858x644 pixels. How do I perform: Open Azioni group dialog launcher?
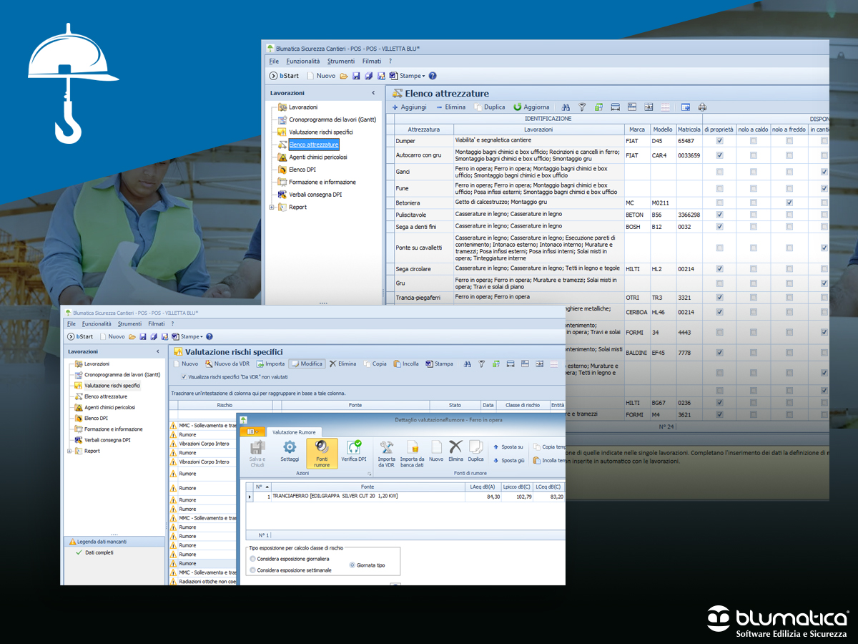tap(370, 474)
